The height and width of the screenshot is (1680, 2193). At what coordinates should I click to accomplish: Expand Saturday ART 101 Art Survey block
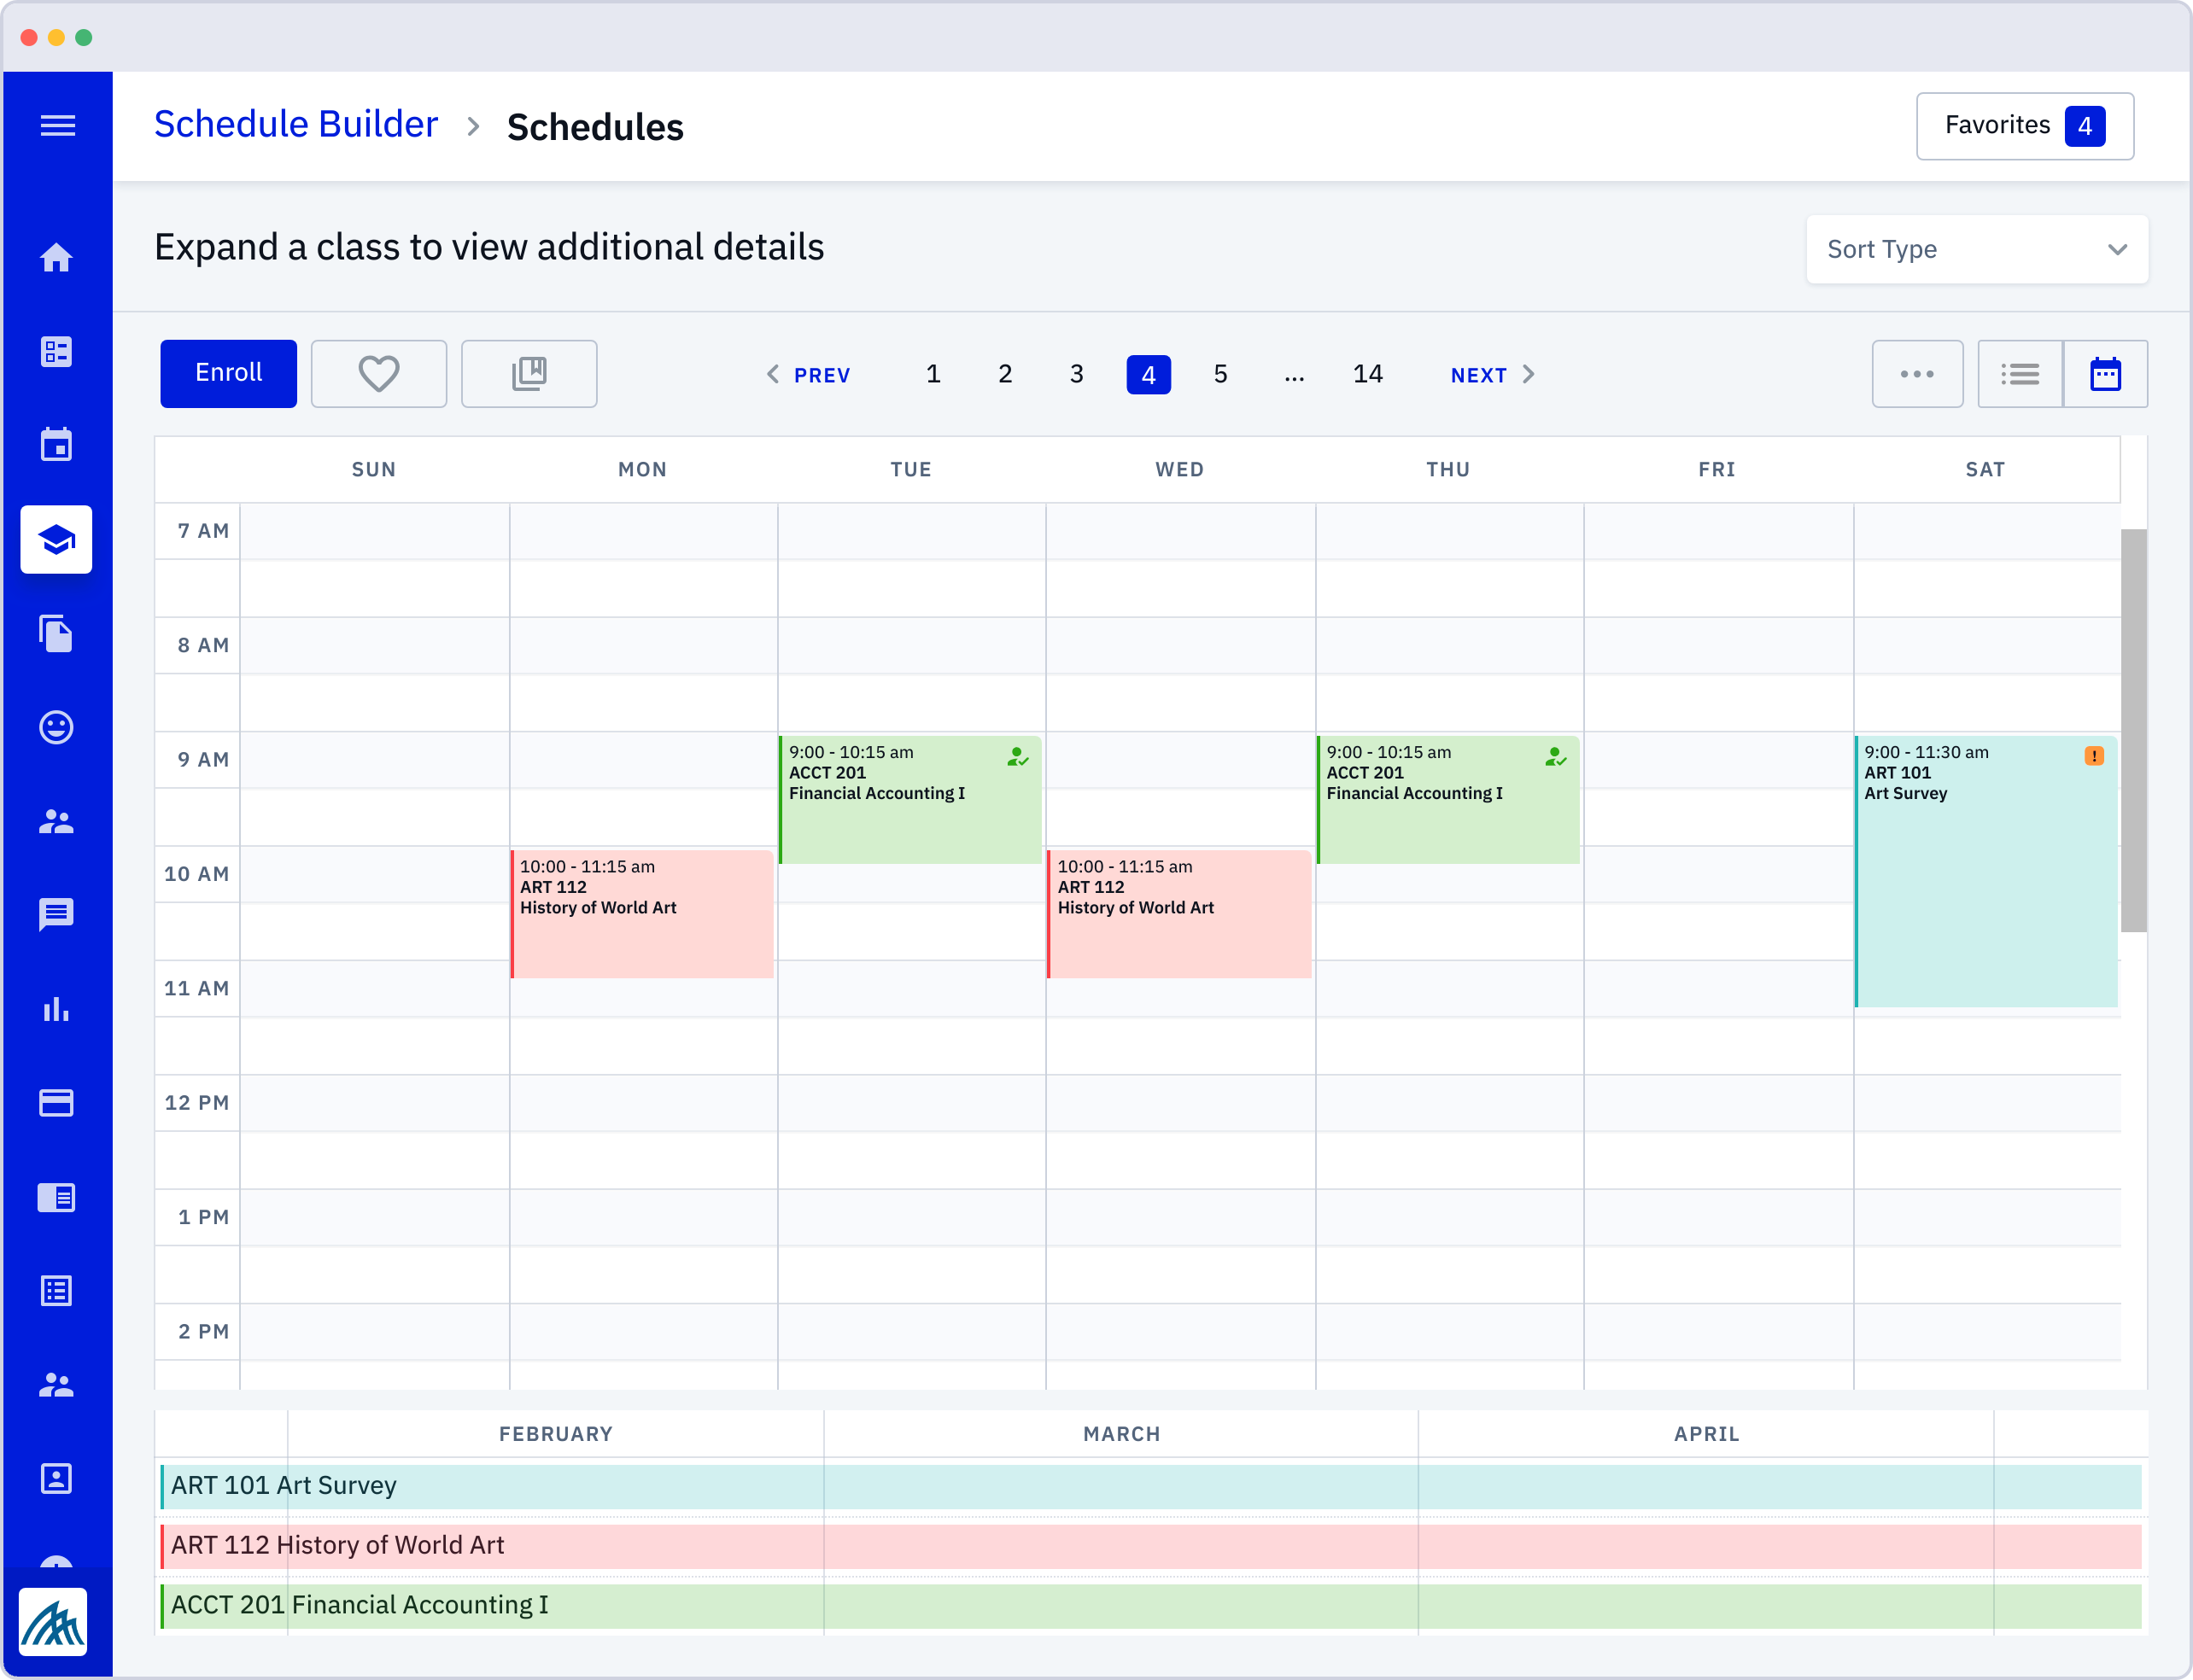click(1985, 871)
